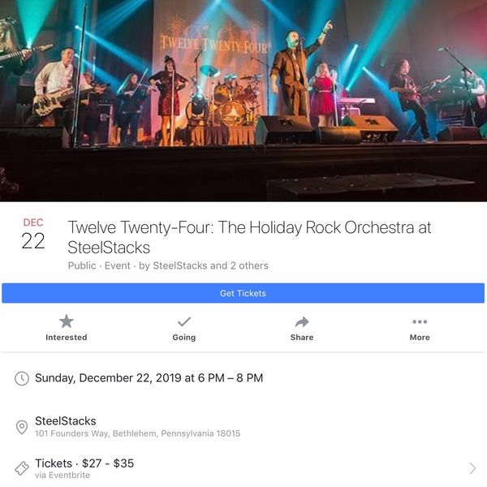Viewport: 487px width, 487px height.
Task: Open the More label menu
Action: (420, 338)
